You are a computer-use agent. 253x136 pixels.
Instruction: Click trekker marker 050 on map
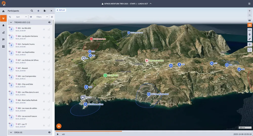point(179,65)
